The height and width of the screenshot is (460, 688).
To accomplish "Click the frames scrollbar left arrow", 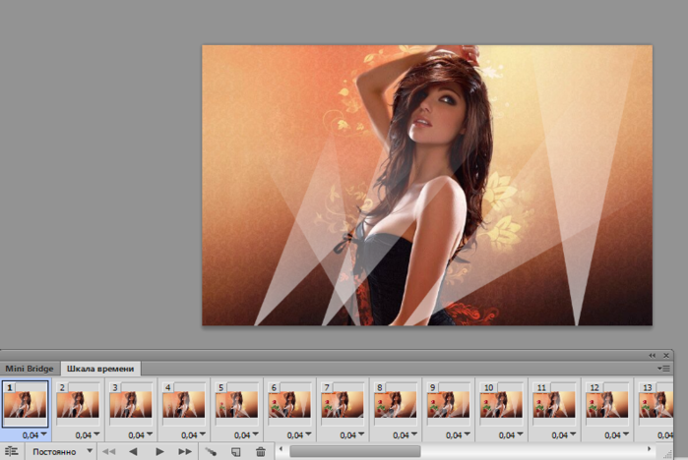I will (x=281, y=449).
